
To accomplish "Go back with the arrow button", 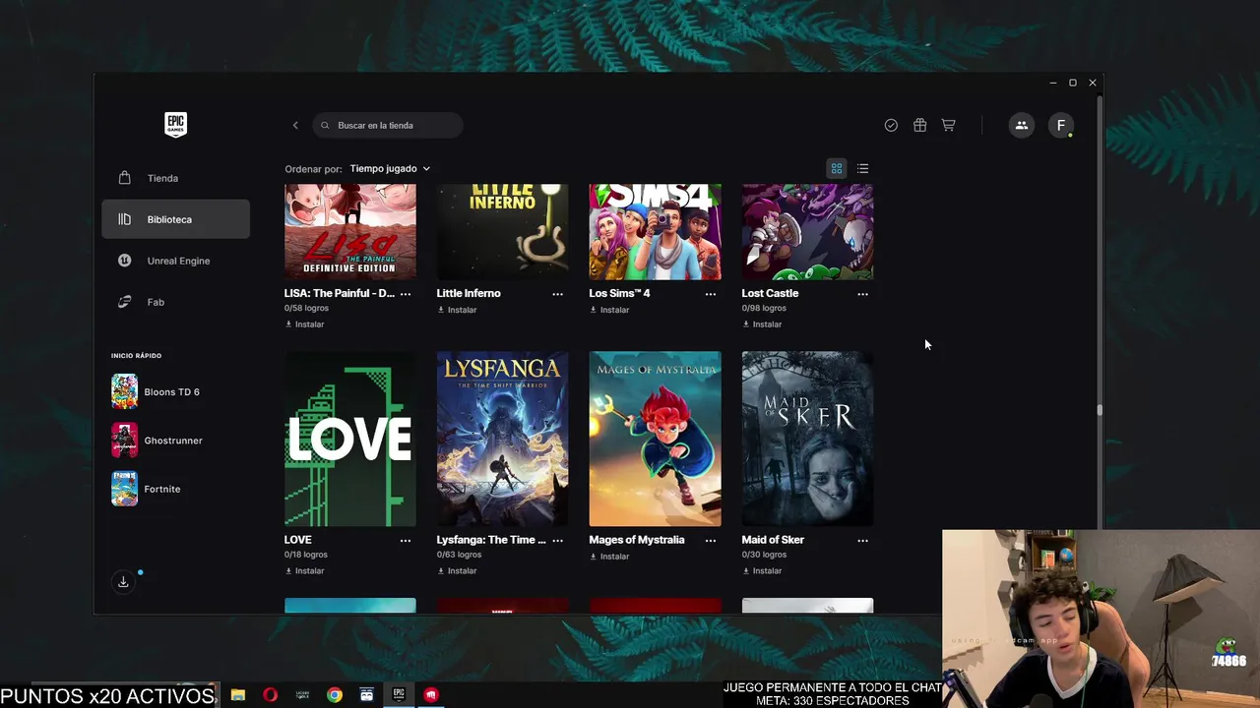I will (x=295, y=125).
